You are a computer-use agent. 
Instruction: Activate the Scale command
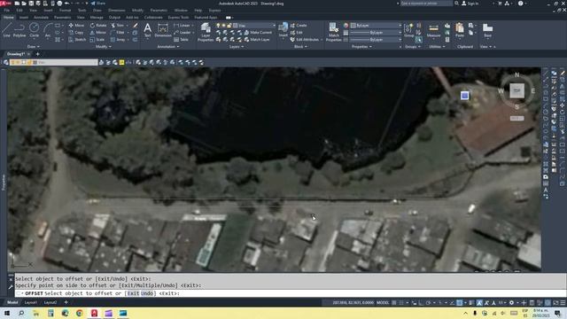pyautogui.click(x=97, y=39)
